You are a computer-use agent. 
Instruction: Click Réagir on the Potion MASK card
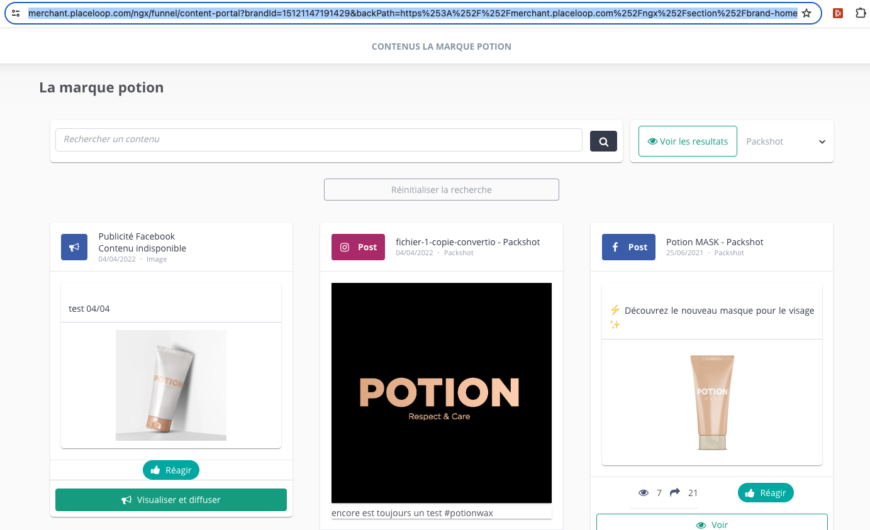(766, 493)
